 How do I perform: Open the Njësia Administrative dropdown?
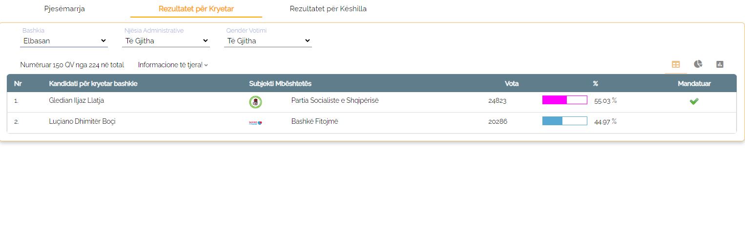[x=166, y=41]
